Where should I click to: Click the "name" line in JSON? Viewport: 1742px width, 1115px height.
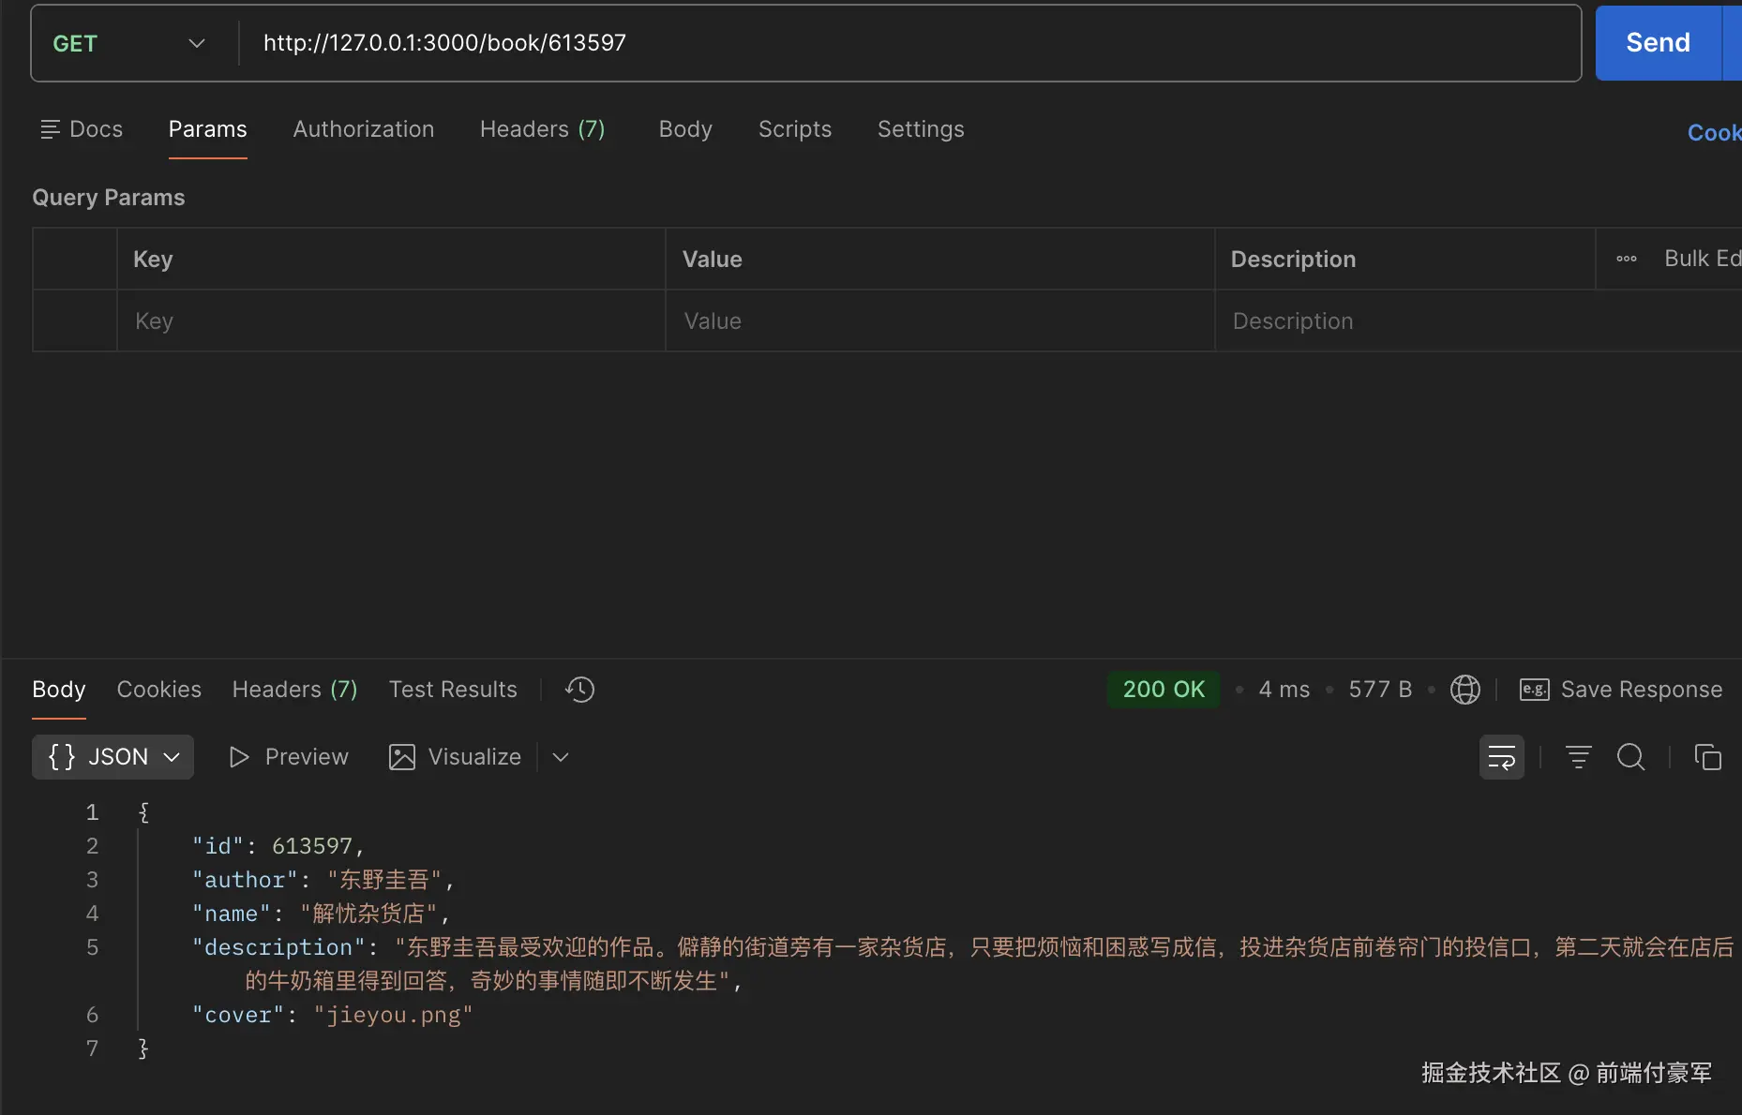pyautogui.click(x=322, y=914)
